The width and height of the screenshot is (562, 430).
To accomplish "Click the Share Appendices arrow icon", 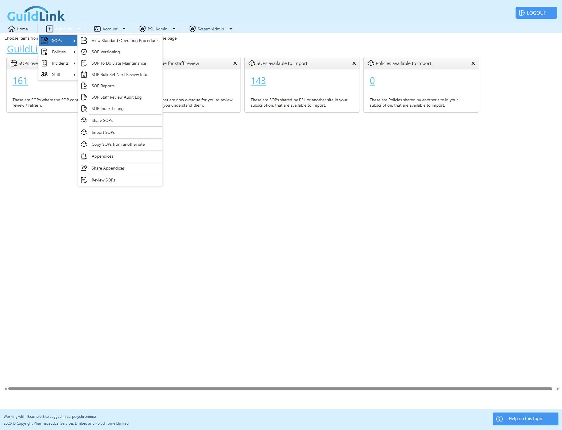I will tap(84, 168).
